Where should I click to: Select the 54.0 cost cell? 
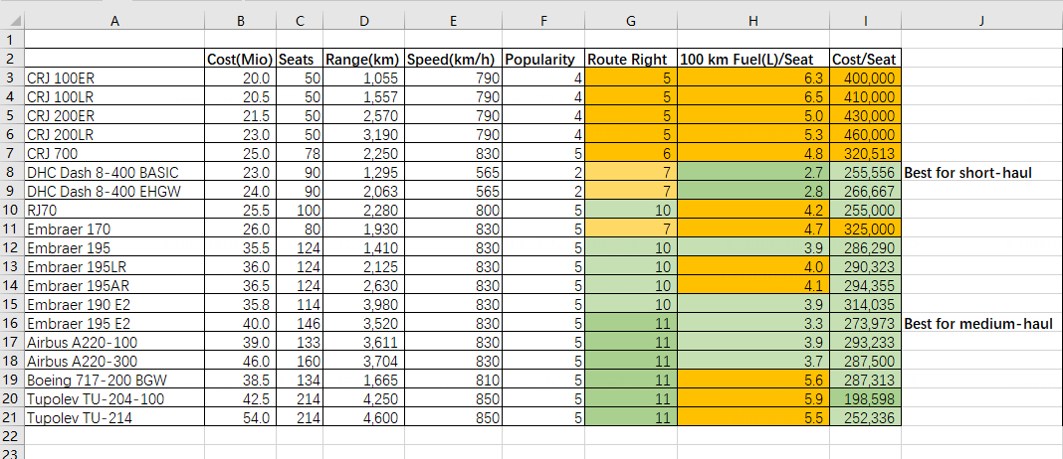point(241,418)
